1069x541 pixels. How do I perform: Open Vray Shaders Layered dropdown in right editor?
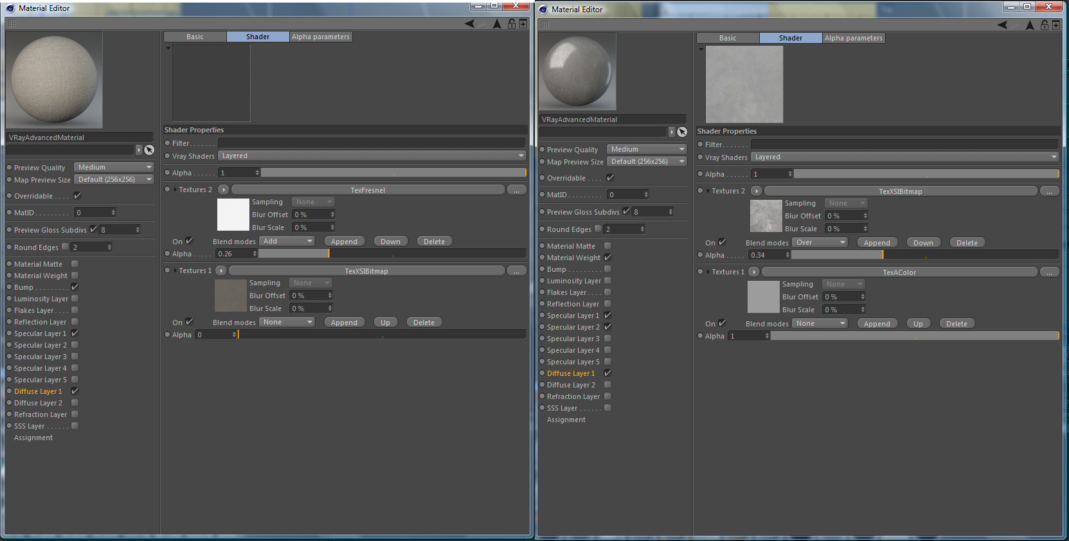click(x=905, y=157)
